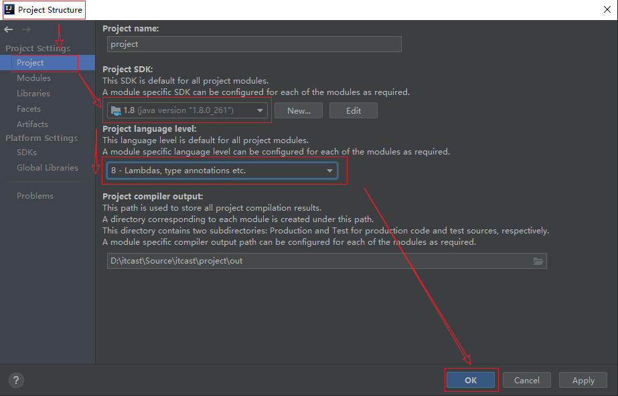
Task: Open Artifacts settings
Action: tap(32, 124)
